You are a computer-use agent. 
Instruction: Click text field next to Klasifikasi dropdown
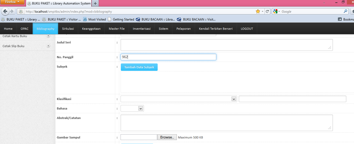(292, 99)
